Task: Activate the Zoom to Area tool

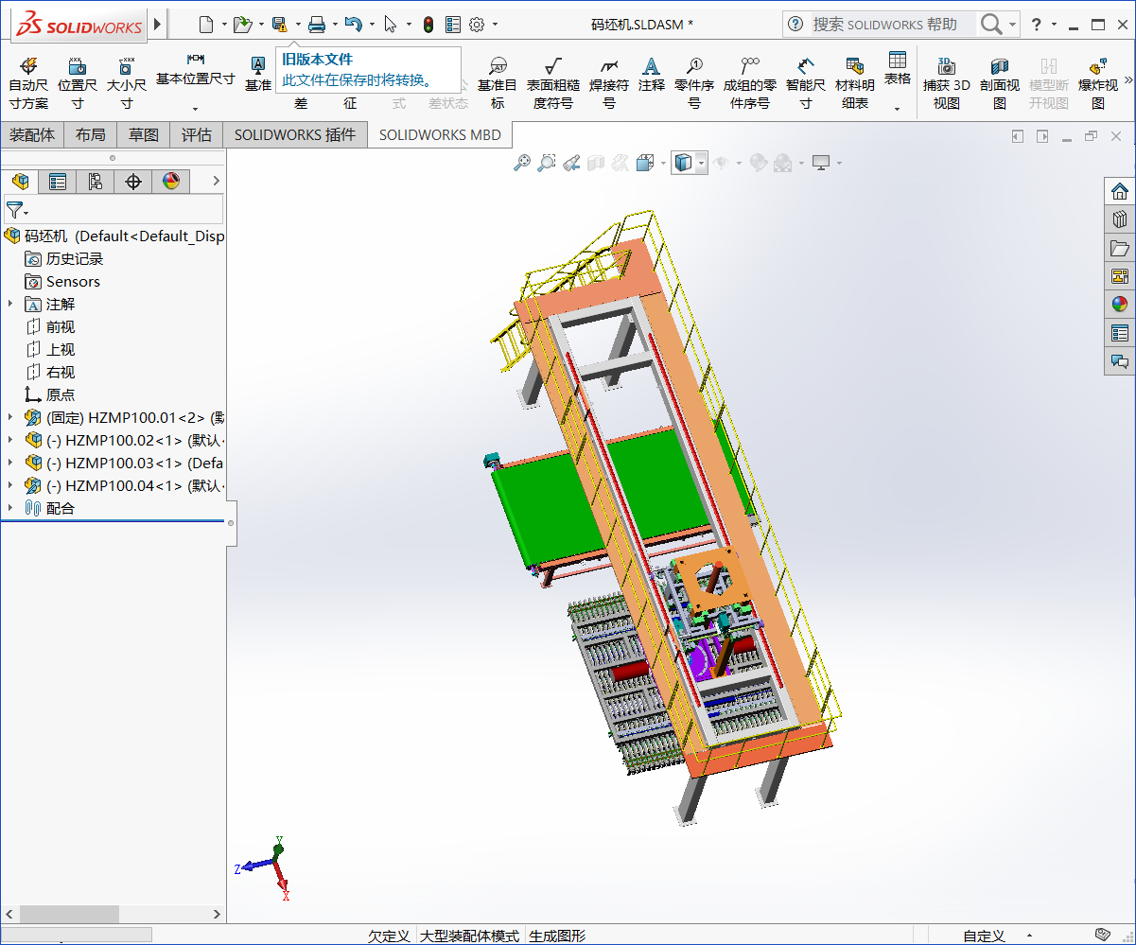Action: click(547, 162)
